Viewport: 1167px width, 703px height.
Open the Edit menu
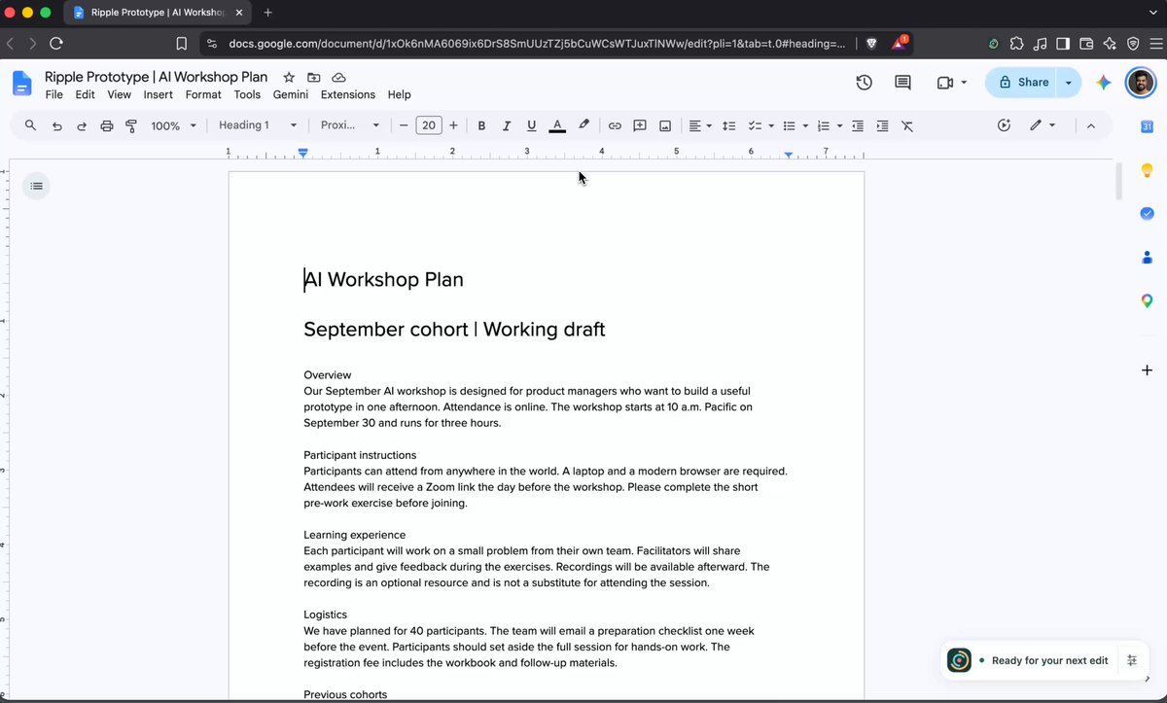coord(86,94)
